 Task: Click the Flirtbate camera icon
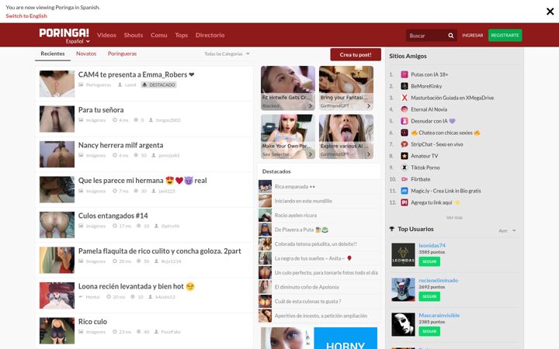(404, 179)
